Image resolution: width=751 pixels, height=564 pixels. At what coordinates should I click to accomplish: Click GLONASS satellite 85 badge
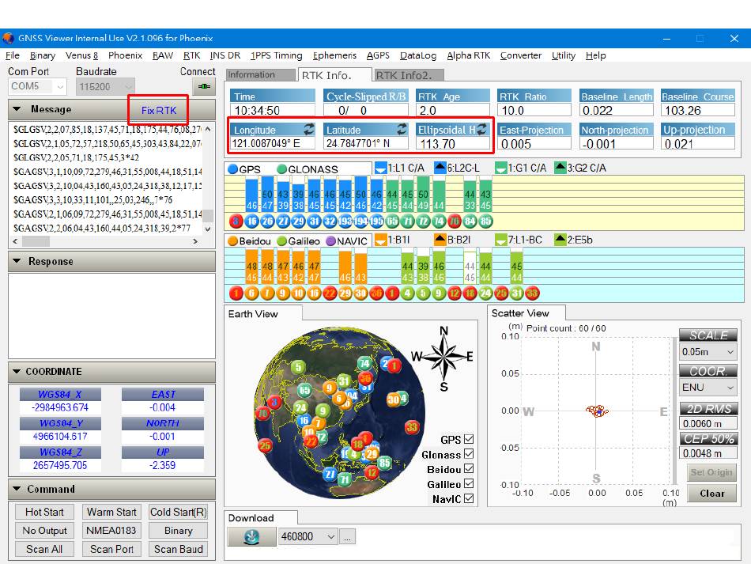485,221
